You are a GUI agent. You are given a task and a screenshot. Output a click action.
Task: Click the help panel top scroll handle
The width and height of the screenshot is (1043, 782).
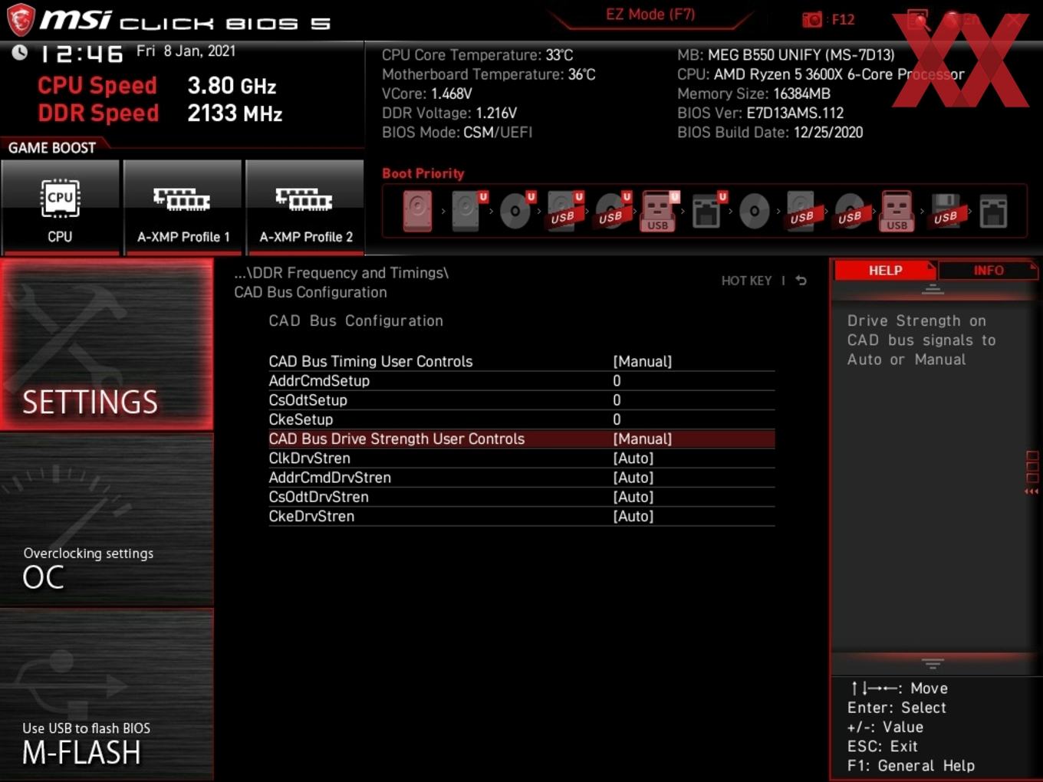point(933,290)
